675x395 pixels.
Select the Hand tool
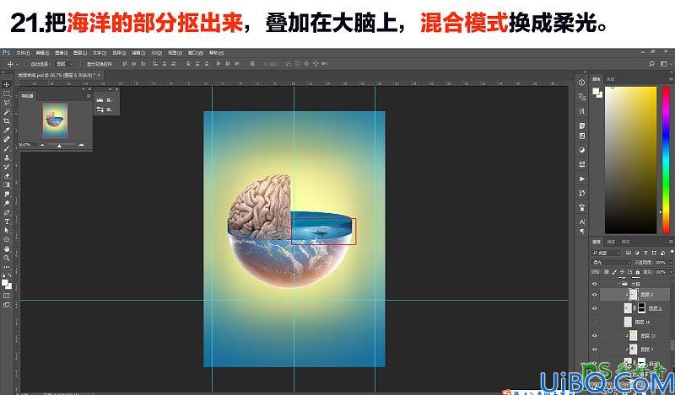[7, 248]
